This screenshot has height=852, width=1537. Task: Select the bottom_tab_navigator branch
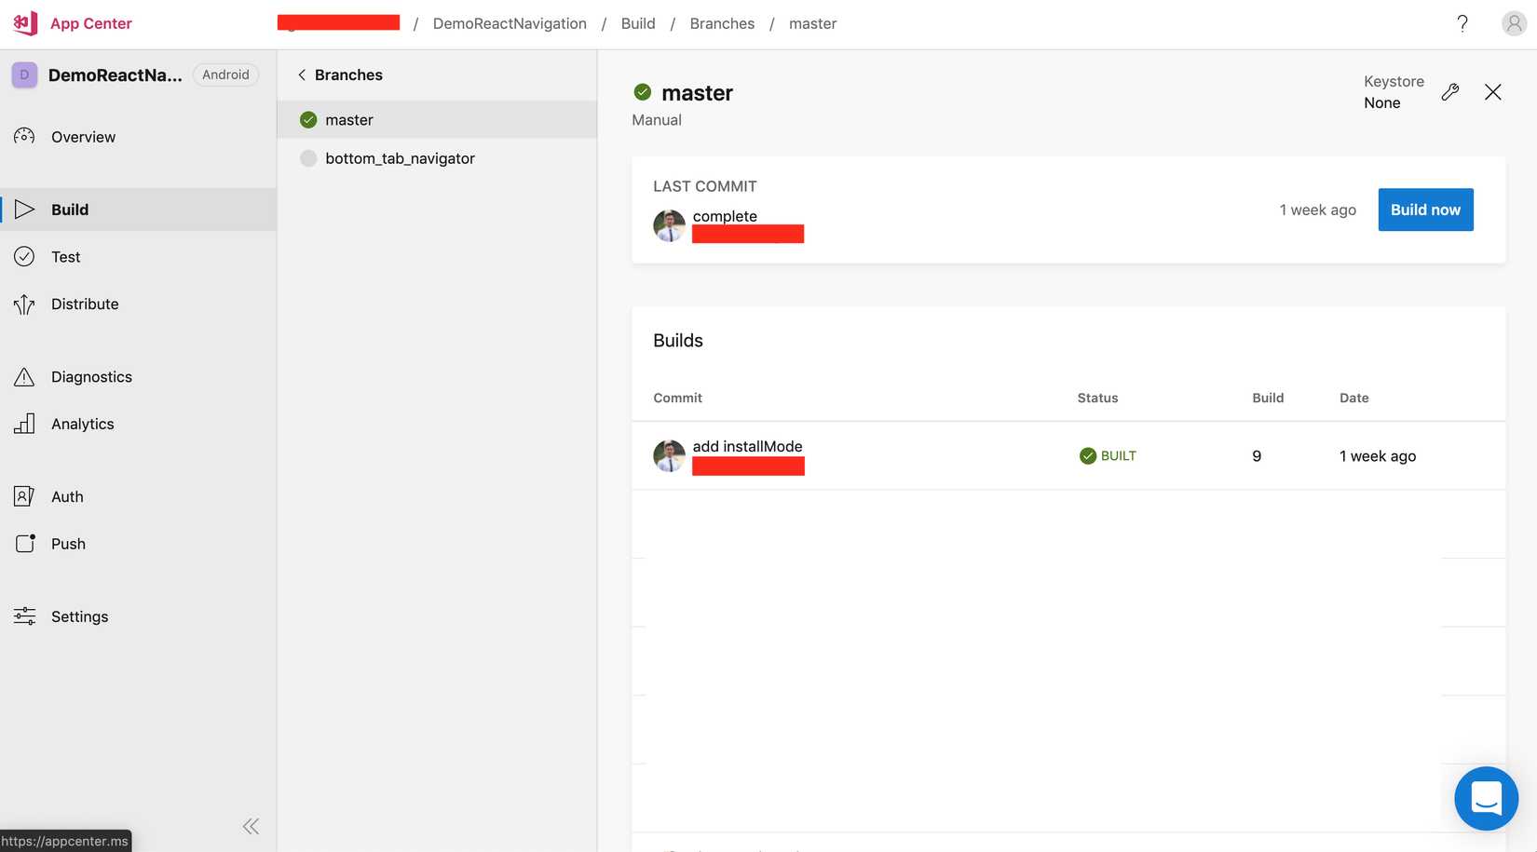(x=437, y=158)
